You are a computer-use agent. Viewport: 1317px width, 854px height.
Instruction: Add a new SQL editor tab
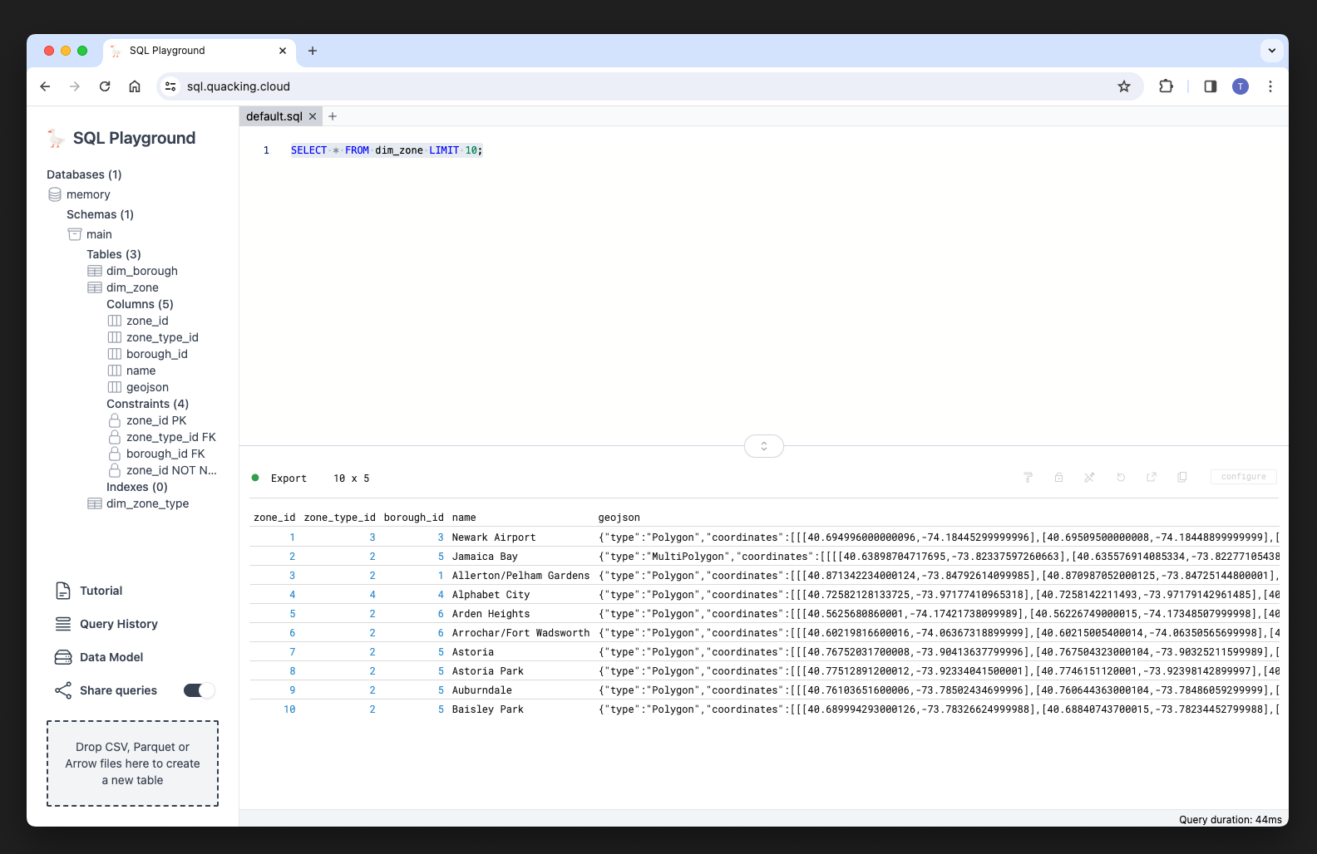tap(333, 116)
